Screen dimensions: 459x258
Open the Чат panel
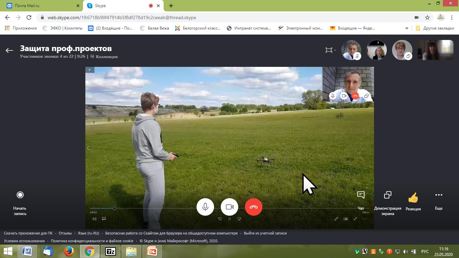point(361,199)
